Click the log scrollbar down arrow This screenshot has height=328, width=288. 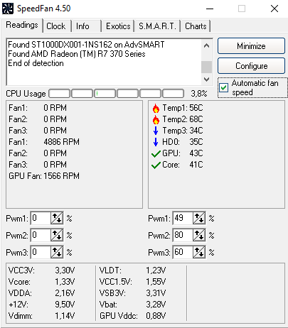click(206, 80)
